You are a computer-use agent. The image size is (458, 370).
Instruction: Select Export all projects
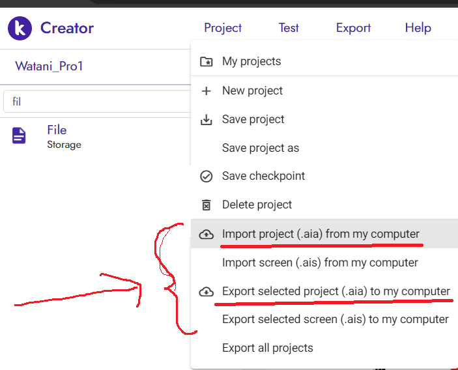(267, 348)
